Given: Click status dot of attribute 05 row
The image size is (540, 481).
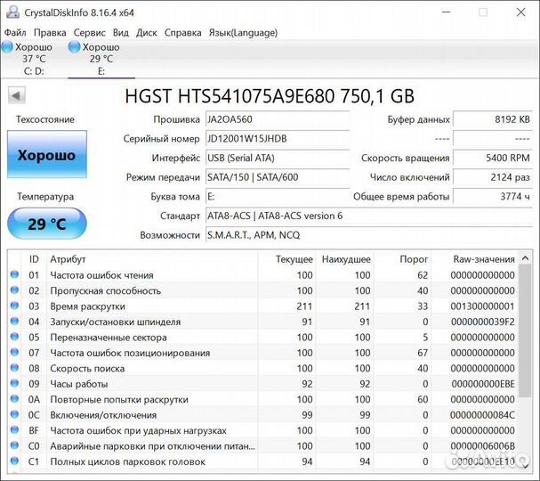Looking at the screenshot, I should coord(14,337).
